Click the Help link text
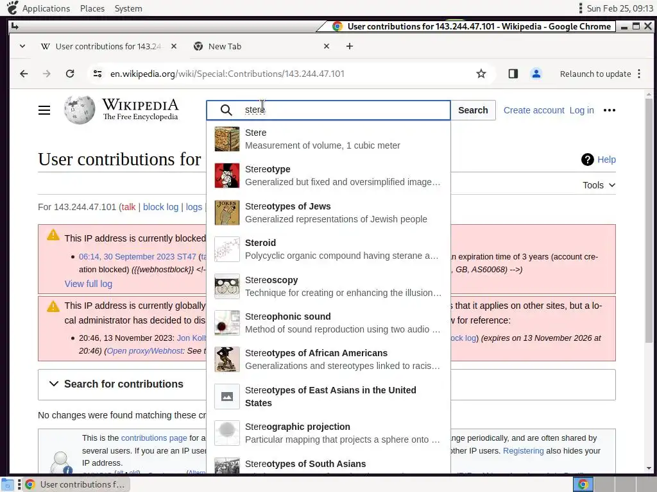 tap(606, 160)
